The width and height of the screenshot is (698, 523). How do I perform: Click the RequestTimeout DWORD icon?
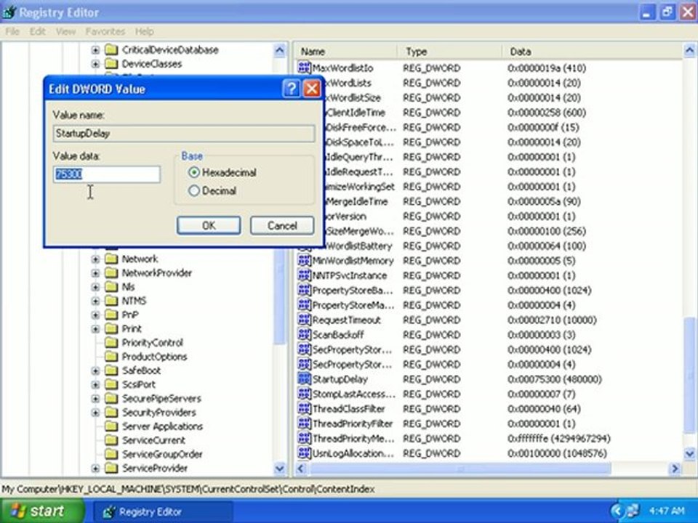(x=304, y=320)
